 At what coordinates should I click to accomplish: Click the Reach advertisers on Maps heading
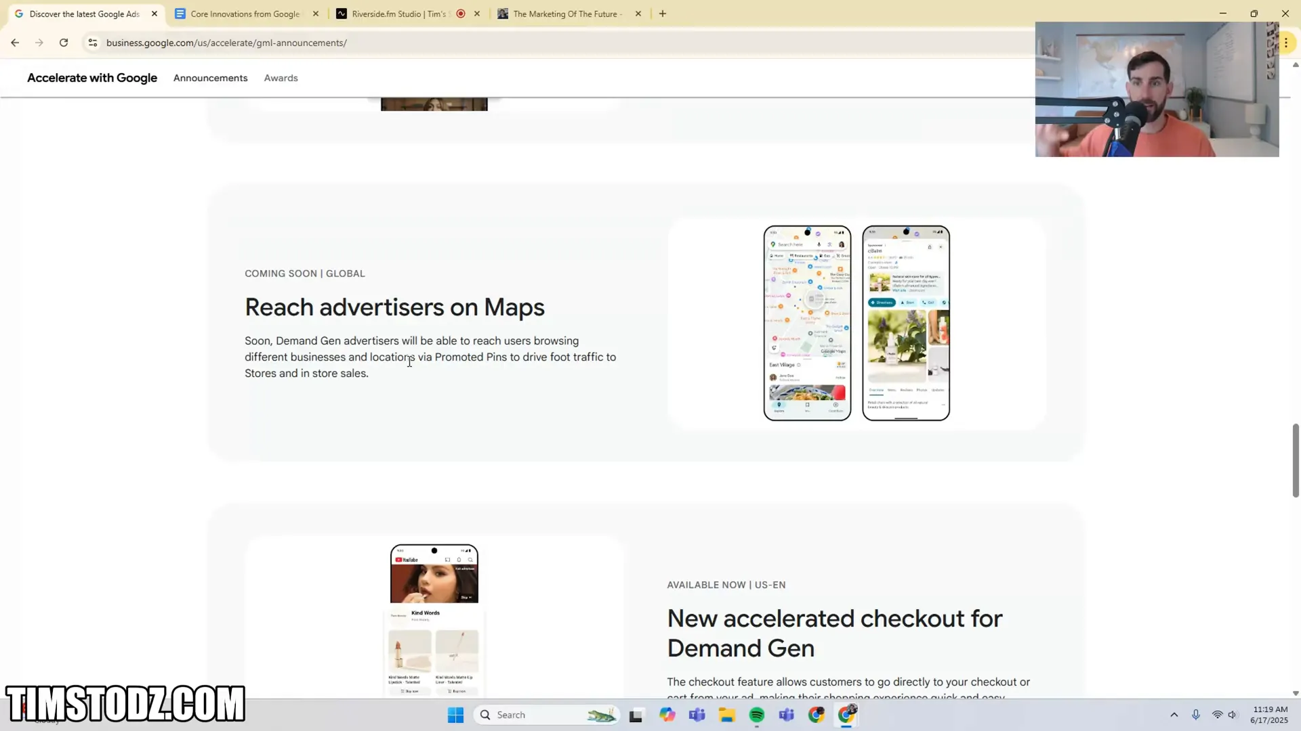click(394, 307)
